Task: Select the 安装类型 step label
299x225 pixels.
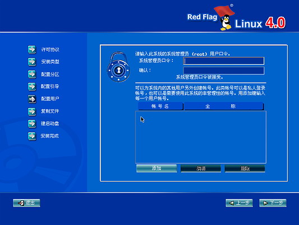Action: (x=50, y=62)
